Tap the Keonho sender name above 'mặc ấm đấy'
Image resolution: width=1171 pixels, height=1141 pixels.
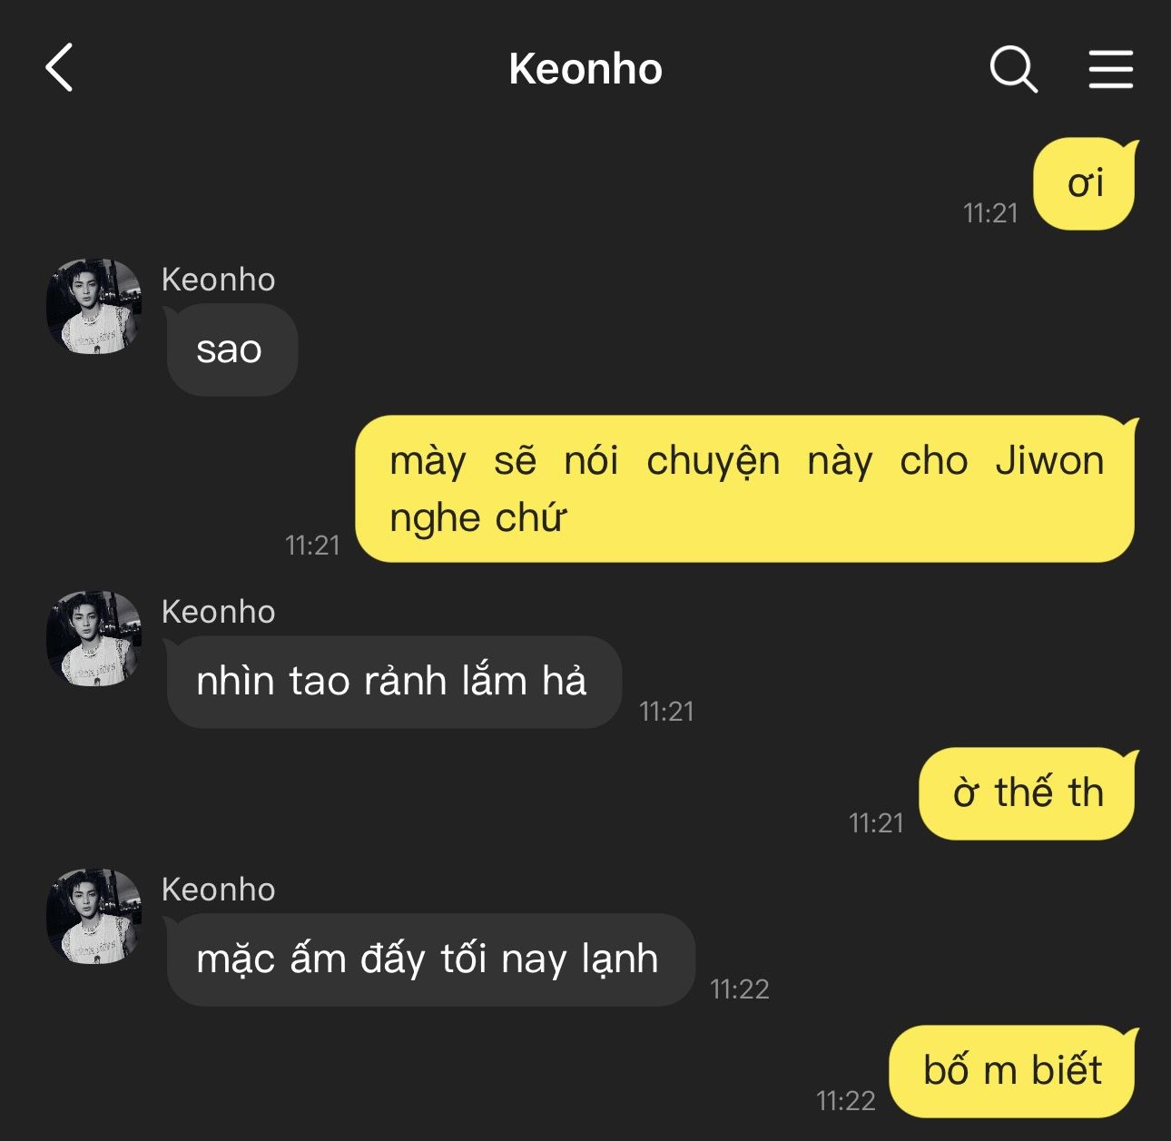218,890
